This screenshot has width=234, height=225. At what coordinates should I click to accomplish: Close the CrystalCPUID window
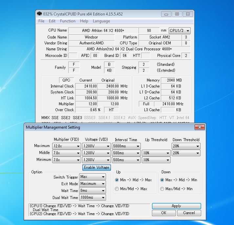188,14
